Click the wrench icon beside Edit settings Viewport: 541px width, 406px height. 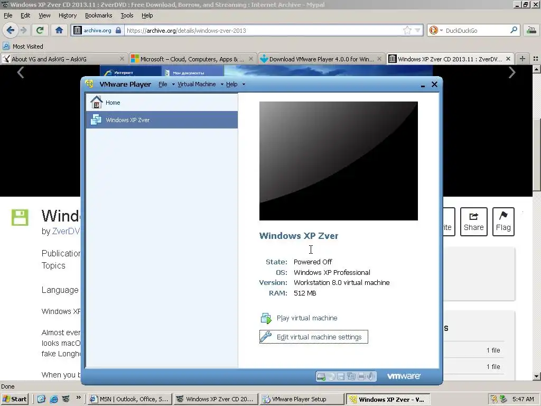click(x=266, y=337)
